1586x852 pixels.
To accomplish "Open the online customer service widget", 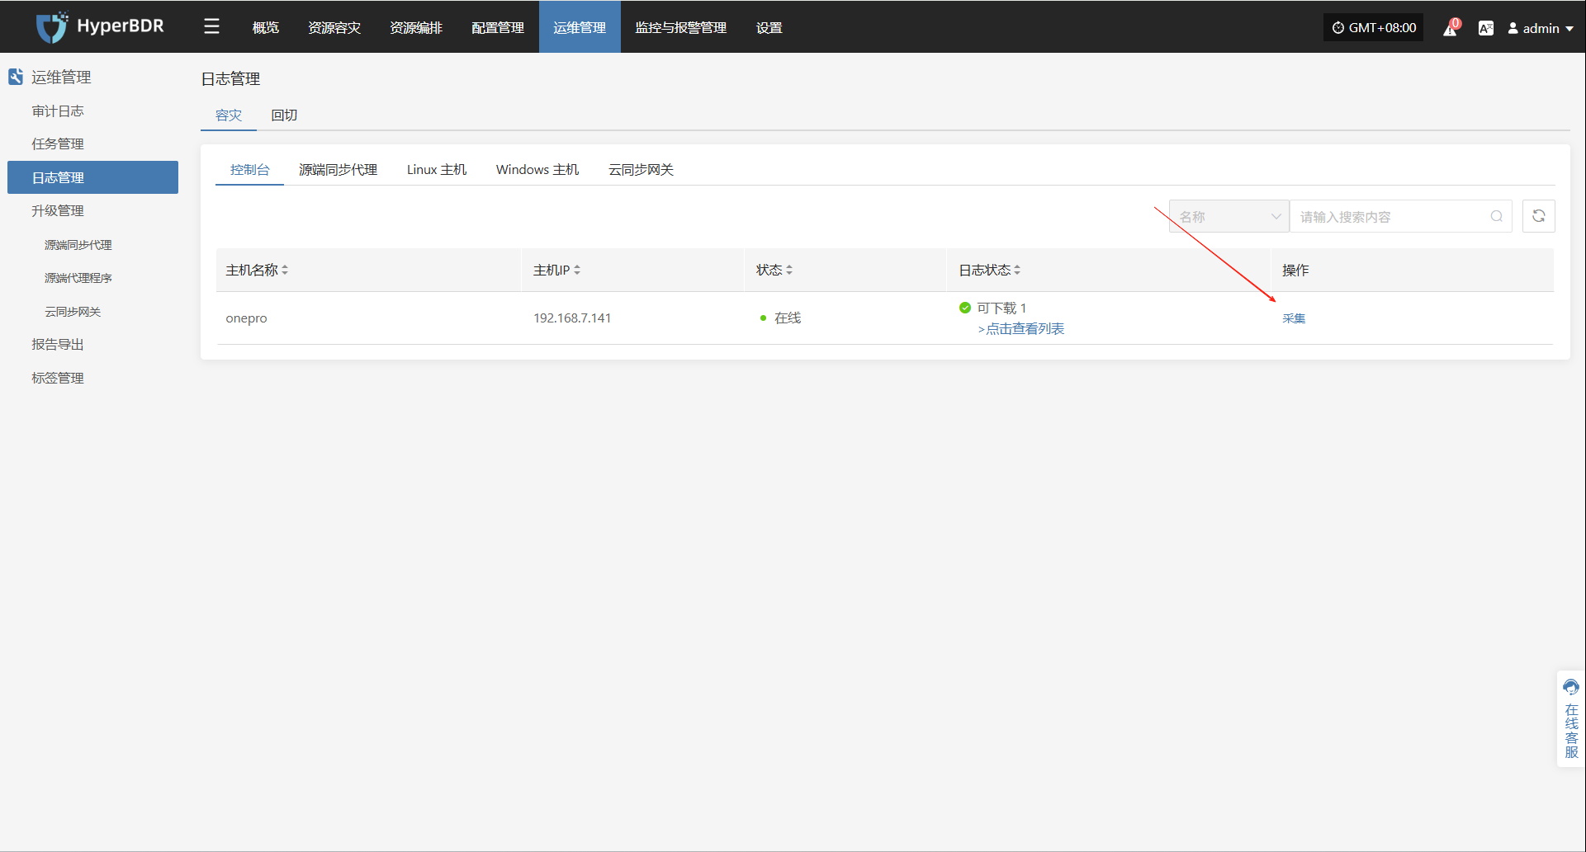I will tap(1570, 719).
